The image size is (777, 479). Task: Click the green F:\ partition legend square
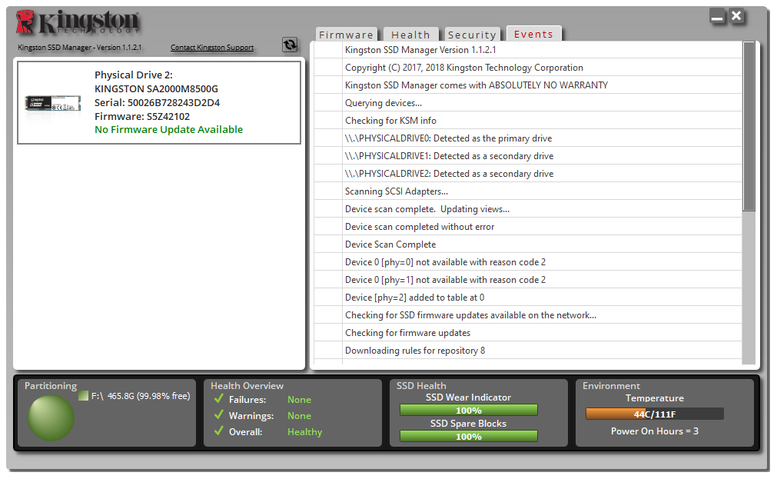[x=83, y=396]
